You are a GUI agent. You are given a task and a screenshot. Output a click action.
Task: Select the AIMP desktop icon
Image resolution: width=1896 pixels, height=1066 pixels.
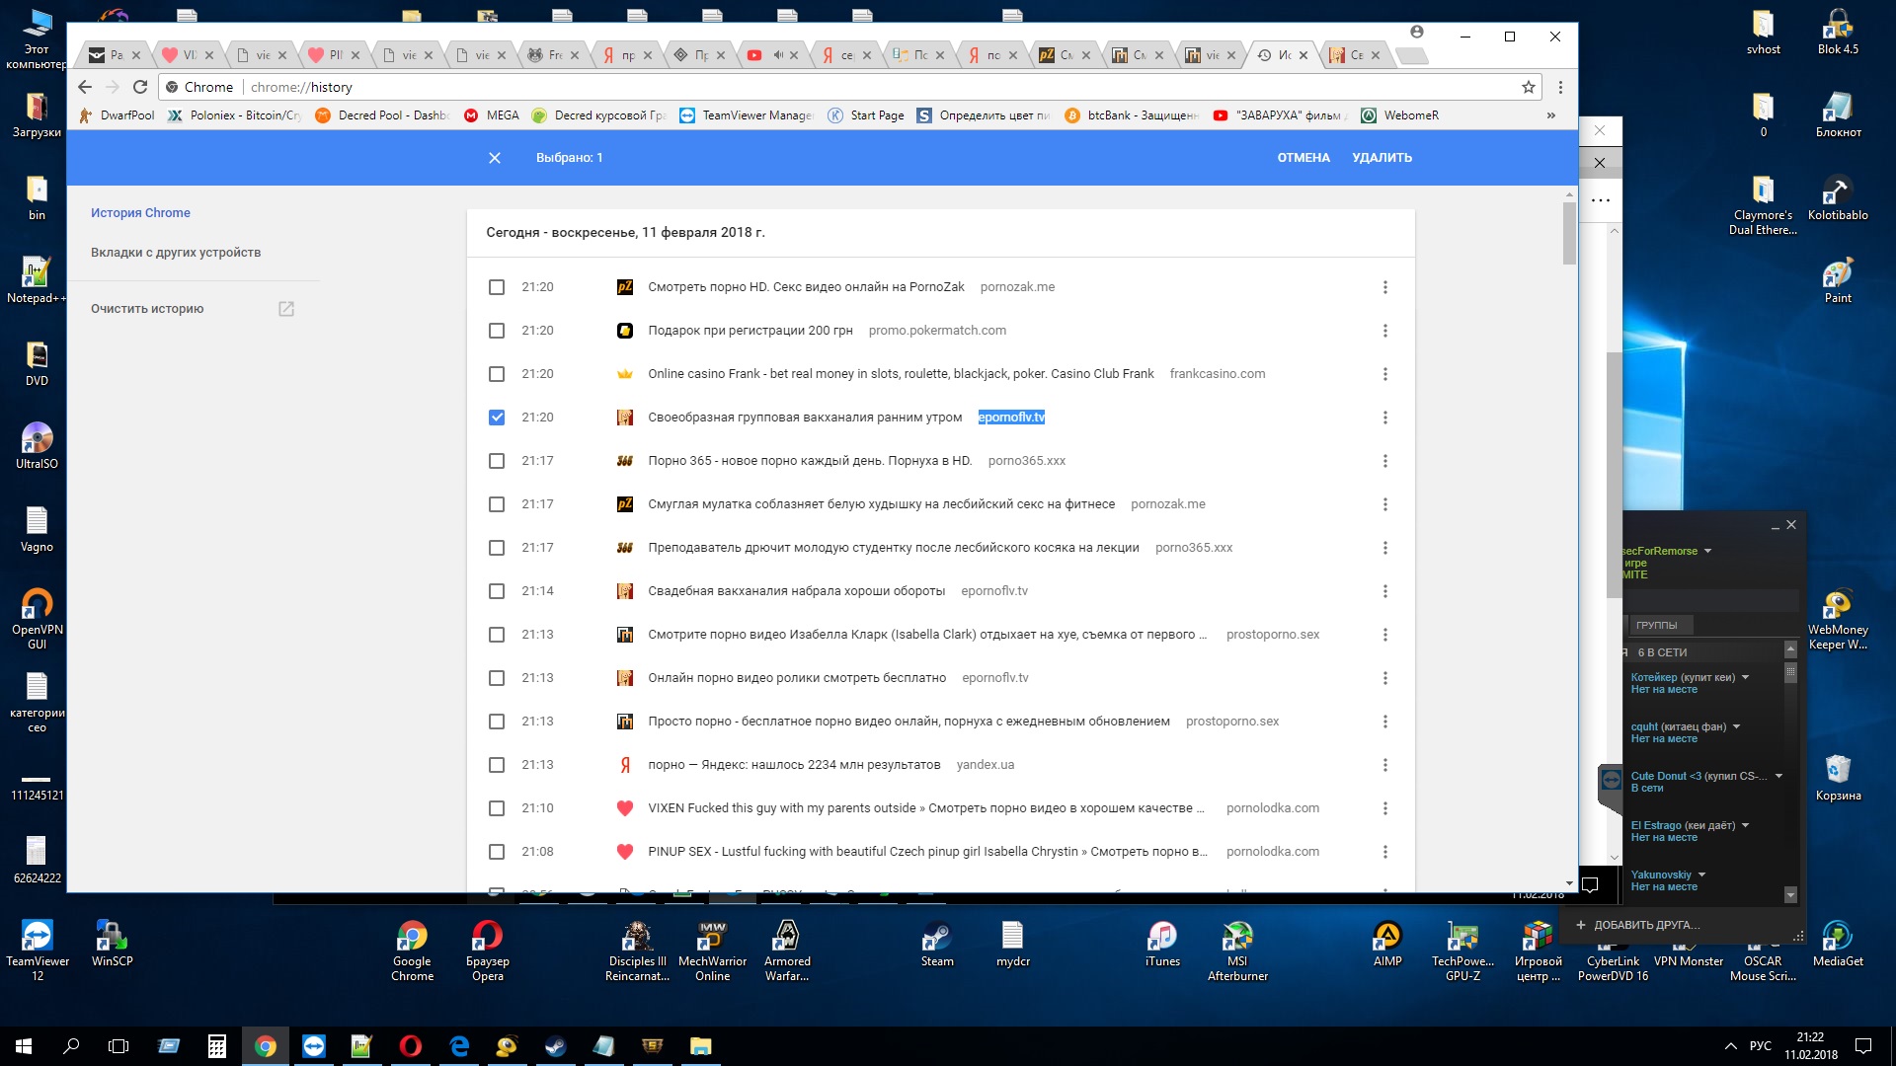(1387, 946)
